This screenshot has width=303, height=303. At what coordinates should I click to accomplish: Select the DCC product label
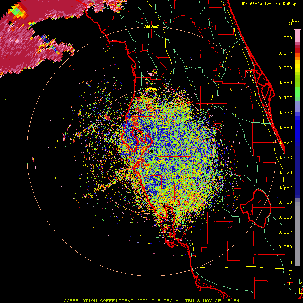tap(296, 20)
